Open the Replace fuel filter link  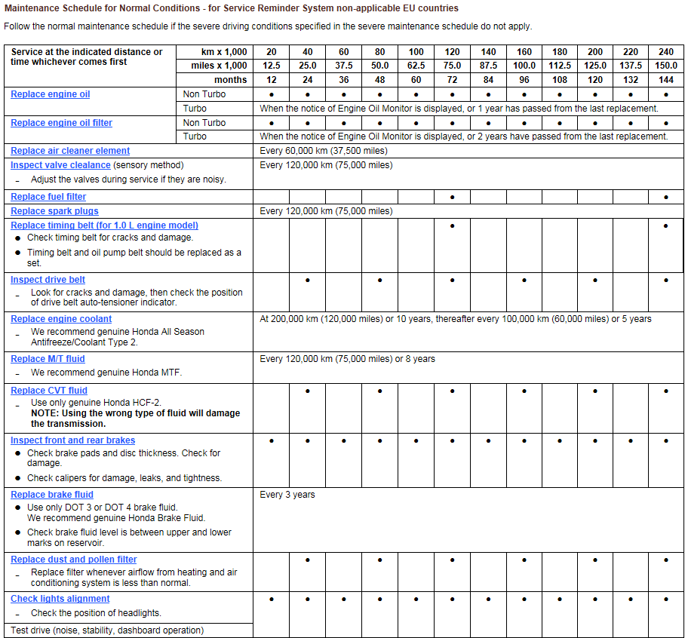pyautogui.click(x=48, y=197)
